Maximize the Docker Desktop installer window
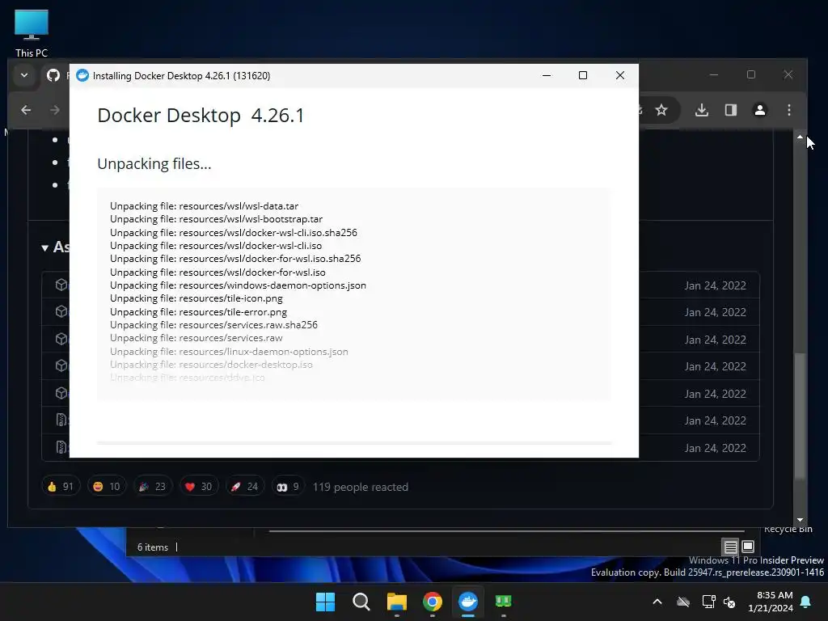Image resolution: width=828 pixels, height=621 pixels. coord(583,75)
